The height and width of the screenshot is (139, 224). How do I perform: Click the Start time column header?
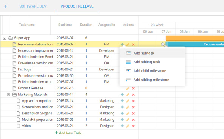pos(65,25)
